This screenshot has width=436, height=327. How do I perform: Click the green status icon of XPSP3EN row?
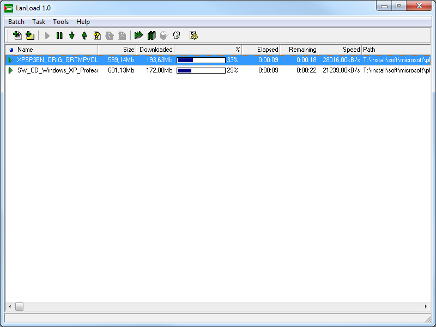[x=10, y=60]
